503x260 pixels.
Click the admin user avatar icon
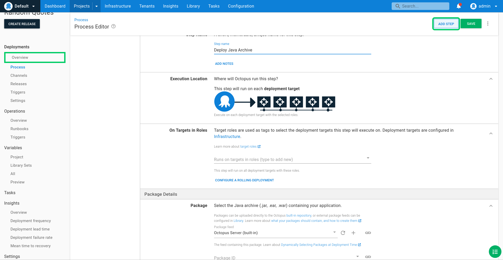coord(473,6)
